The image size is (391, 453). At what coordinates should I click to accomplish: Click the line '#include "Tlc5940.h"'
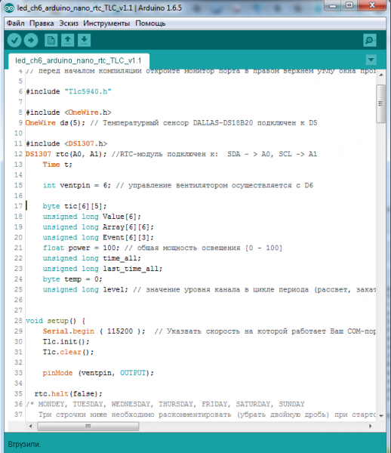pos(69,91)
